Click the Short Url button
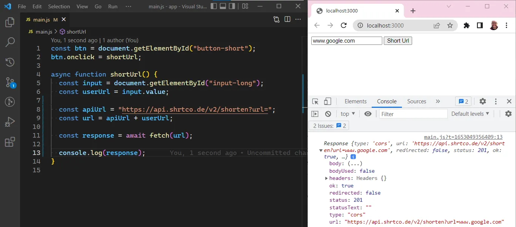Viewport: 516px width, 227px height. point(398,41)
